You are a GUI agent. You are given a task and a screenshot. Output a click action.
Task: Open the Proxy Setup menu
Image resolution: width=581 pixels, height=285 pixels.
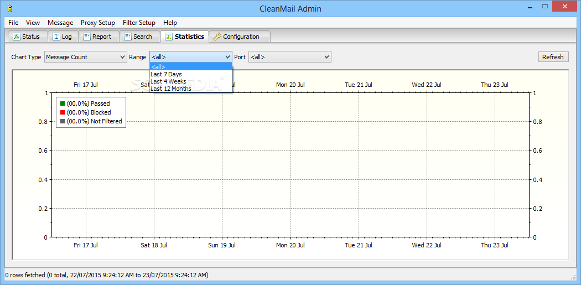98,23
